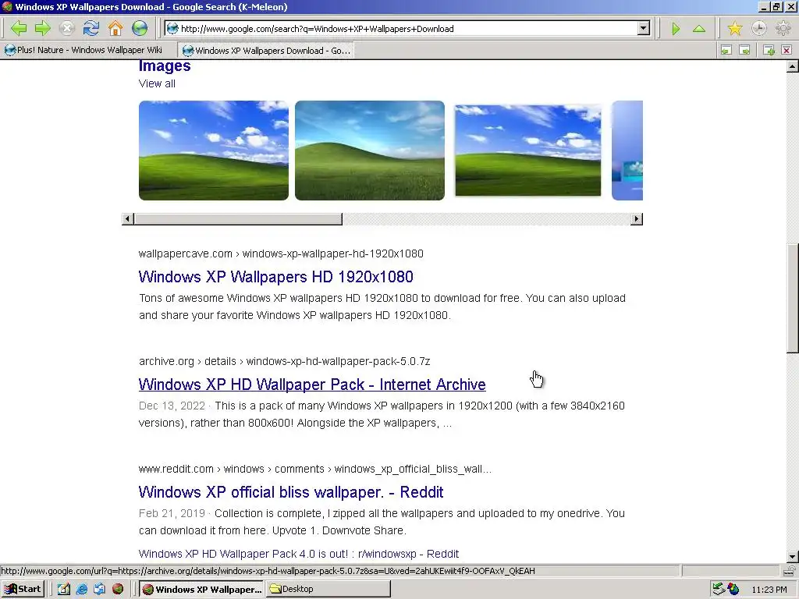799x599 pixels.
Task: Open Windows XP official bliss wallpaper Reddit result
Action: click(x=291, y=492)
